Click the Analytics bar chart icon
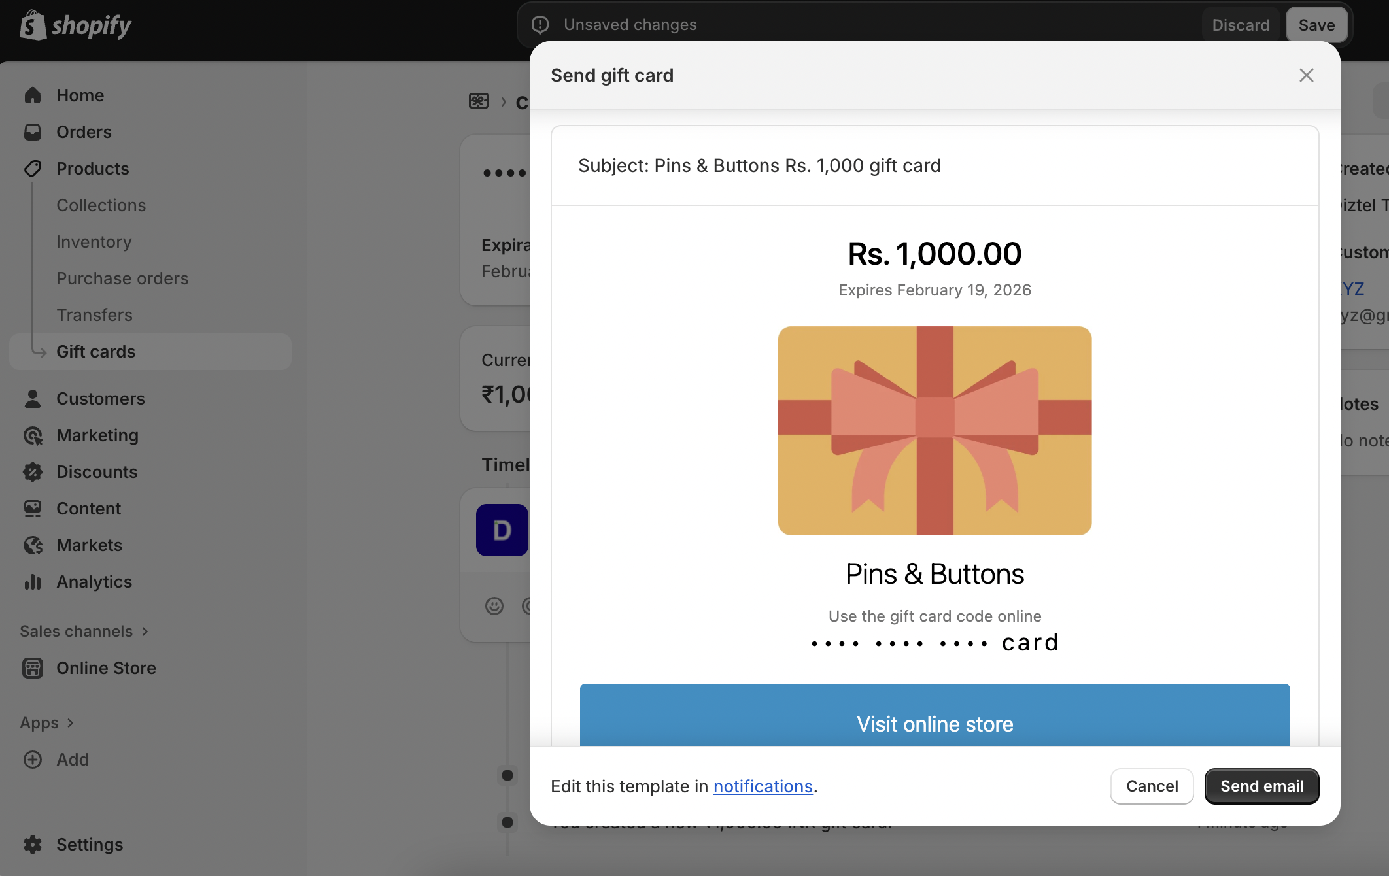 point(33,582)
